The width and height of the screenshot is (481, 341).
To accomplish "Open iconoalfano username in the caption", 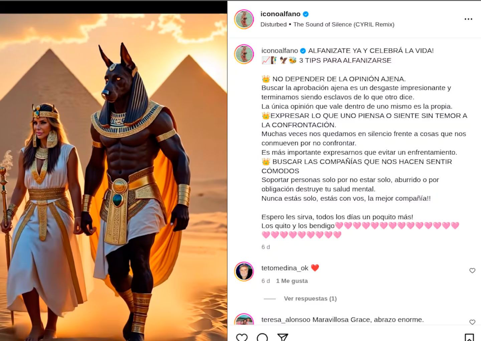I will tap(280, 51).
